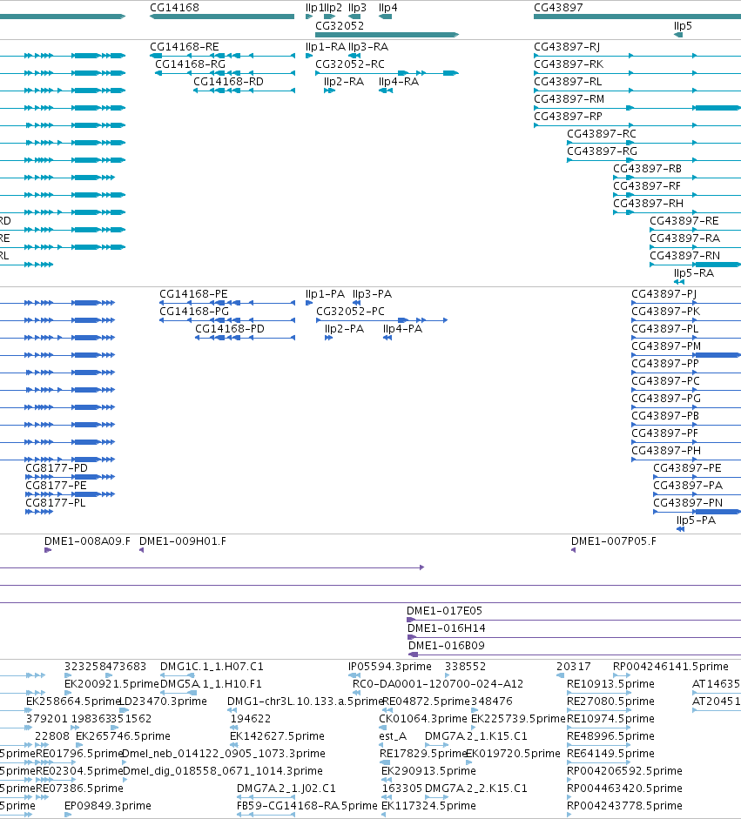
Task: Select transcript CG43897-RC
Action: [602, 134]
